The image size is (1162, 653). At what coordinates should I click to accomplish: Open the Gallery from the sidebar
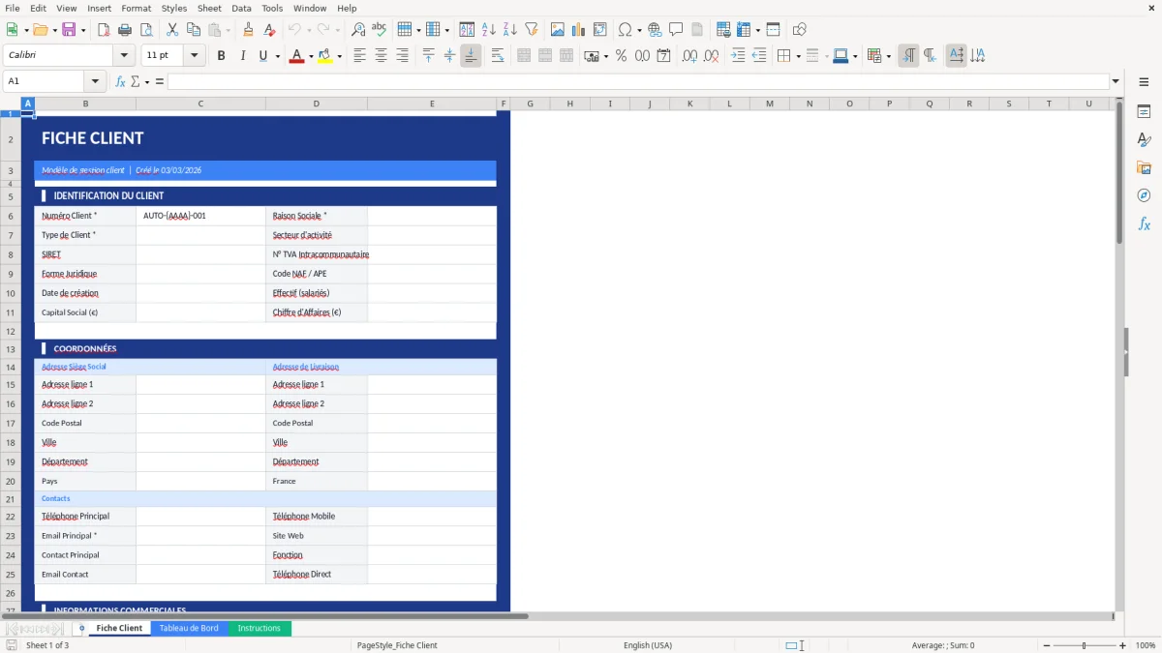[1145, 166]
